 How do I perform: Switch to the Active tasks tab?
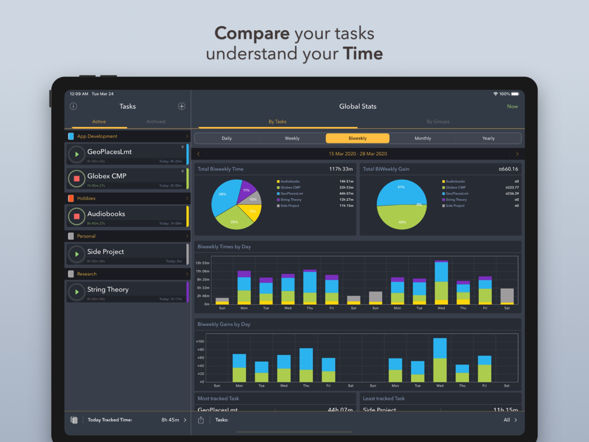99,122
